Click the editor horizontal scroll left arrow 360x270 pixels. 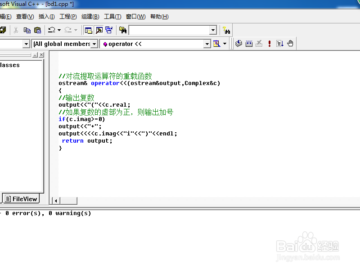(x=56, y=201)
